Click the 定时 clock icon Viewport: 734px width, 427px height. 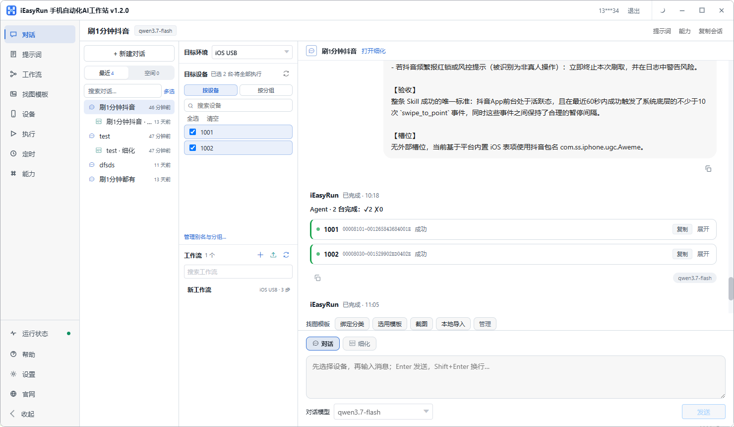pos(13,154)
